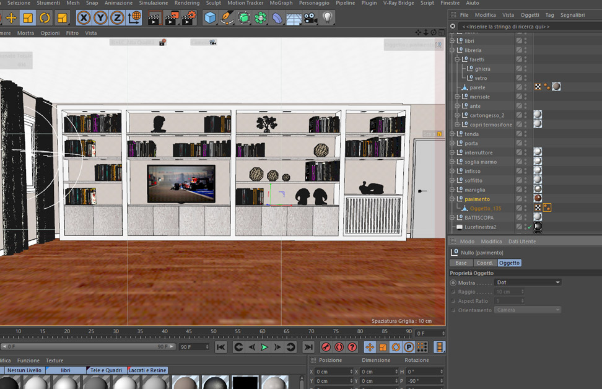This screenshot has height=389, width=602.
Task: Click the 90 F end frame field
Action: (194, 347)
